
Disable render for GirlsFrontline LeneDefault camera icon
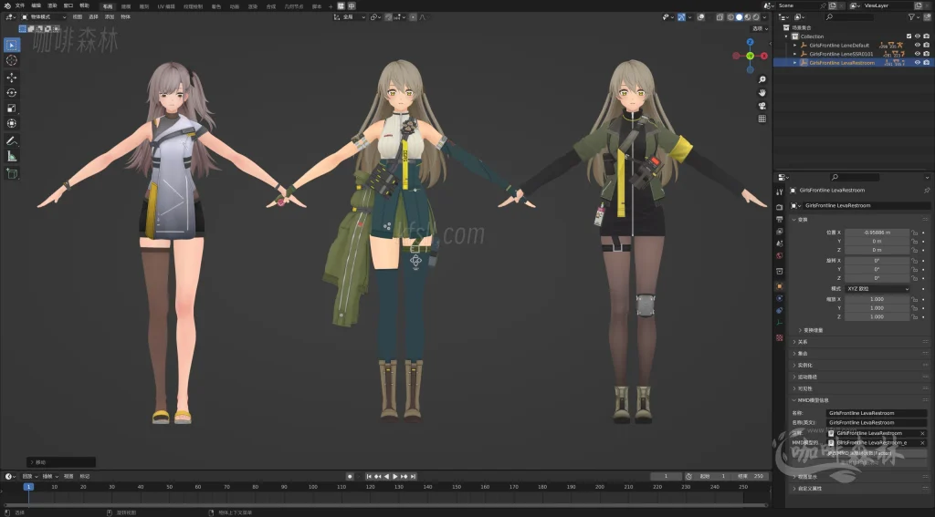coord(926,45)
